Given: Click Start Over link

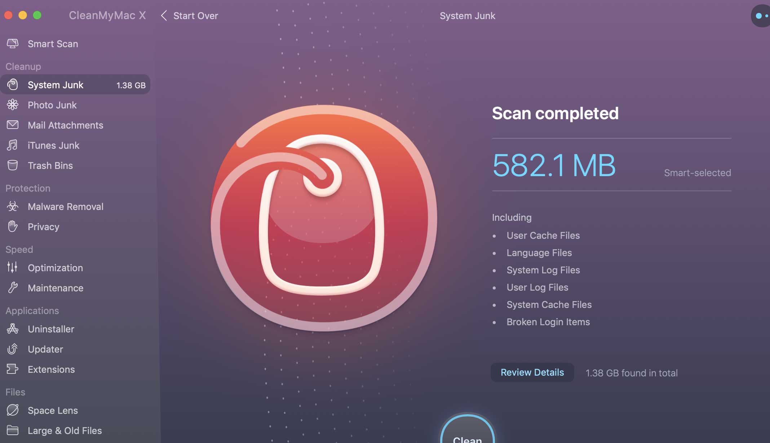Looking at the screenshot, I should tap(196, 16).
